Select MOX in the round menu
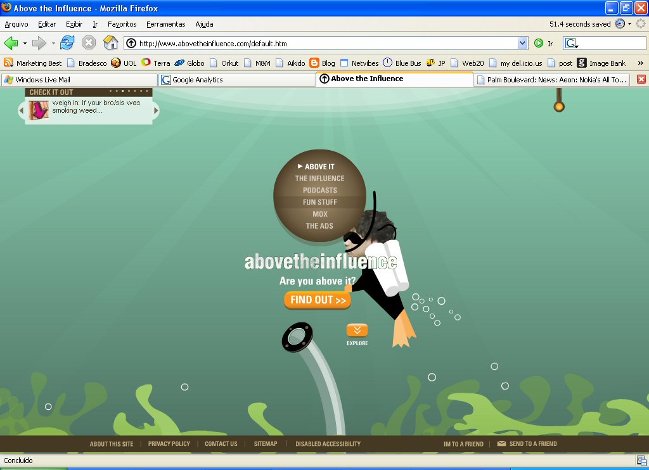 pyautogui.click(x=320, y=214)
